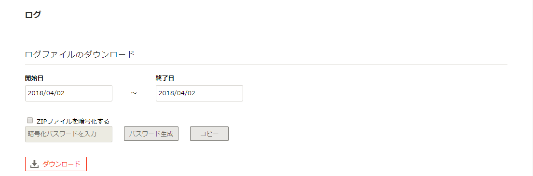Screen dimensions: 533x176
Task: Click the ログファイルのダウンロード section heading
Action: pyautogui.click(x=80, y=54)
